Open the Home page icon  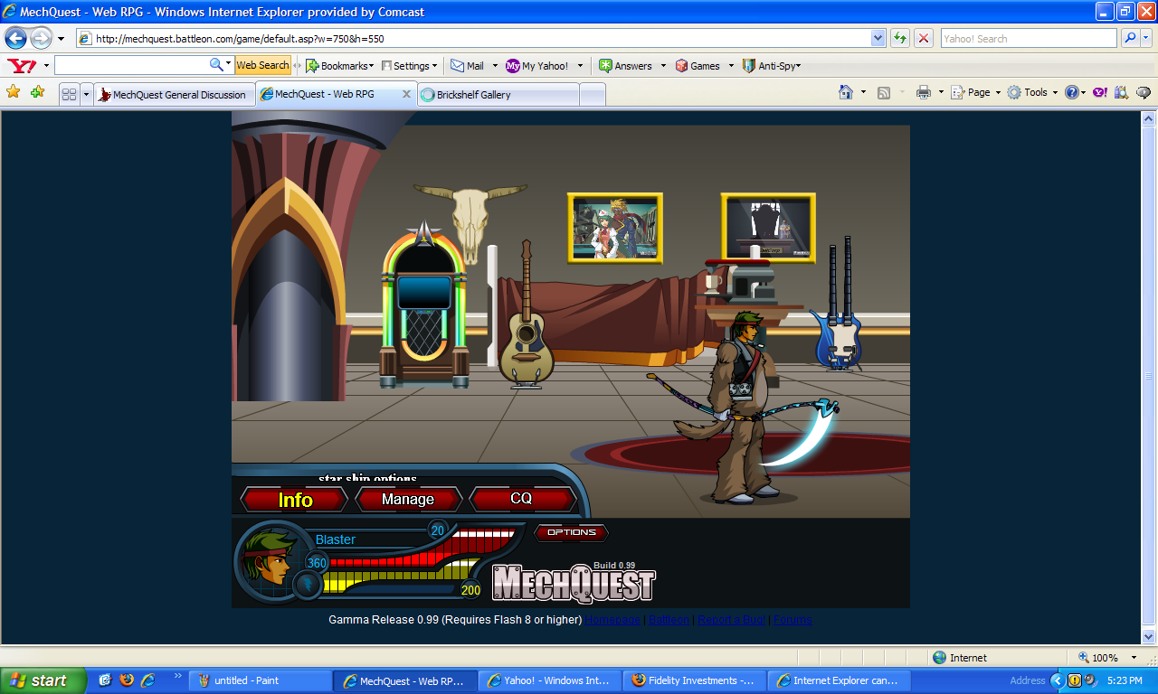tap(846, 92)
